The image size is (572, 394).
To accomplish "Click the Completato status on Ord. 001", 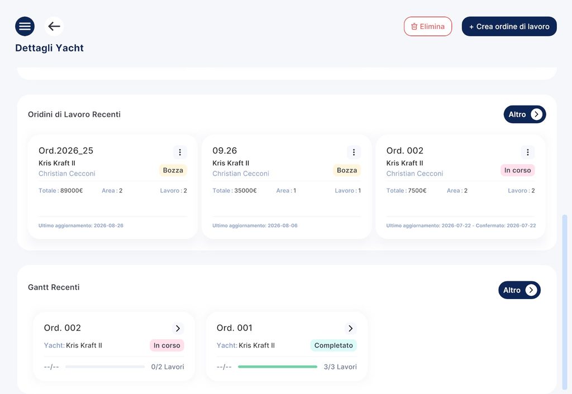I will point(333,345).
